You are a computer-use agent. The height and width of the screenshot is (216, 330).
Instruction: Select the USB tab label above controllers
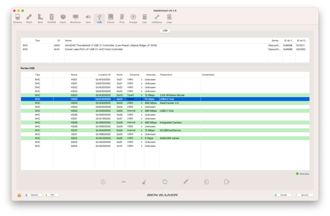coord(165,31)
